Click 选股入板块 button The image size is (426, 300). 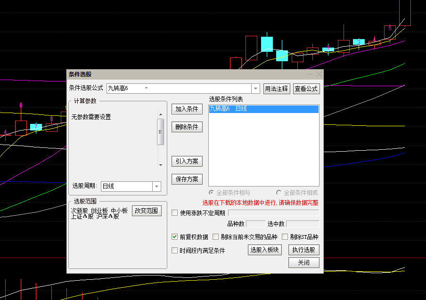(x=265, y=250)
